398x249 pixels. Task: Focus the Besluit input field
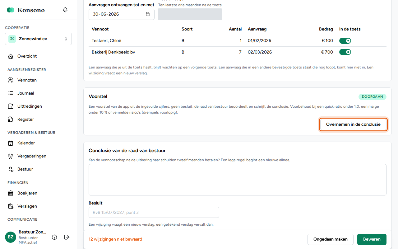point(154,212)
